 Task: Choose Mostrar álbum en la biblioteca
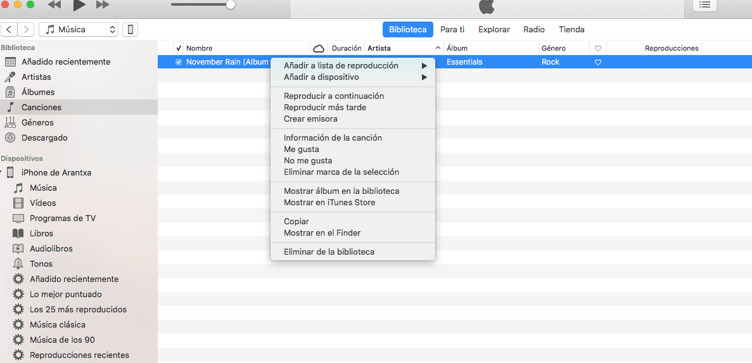(x=353, y=191)
